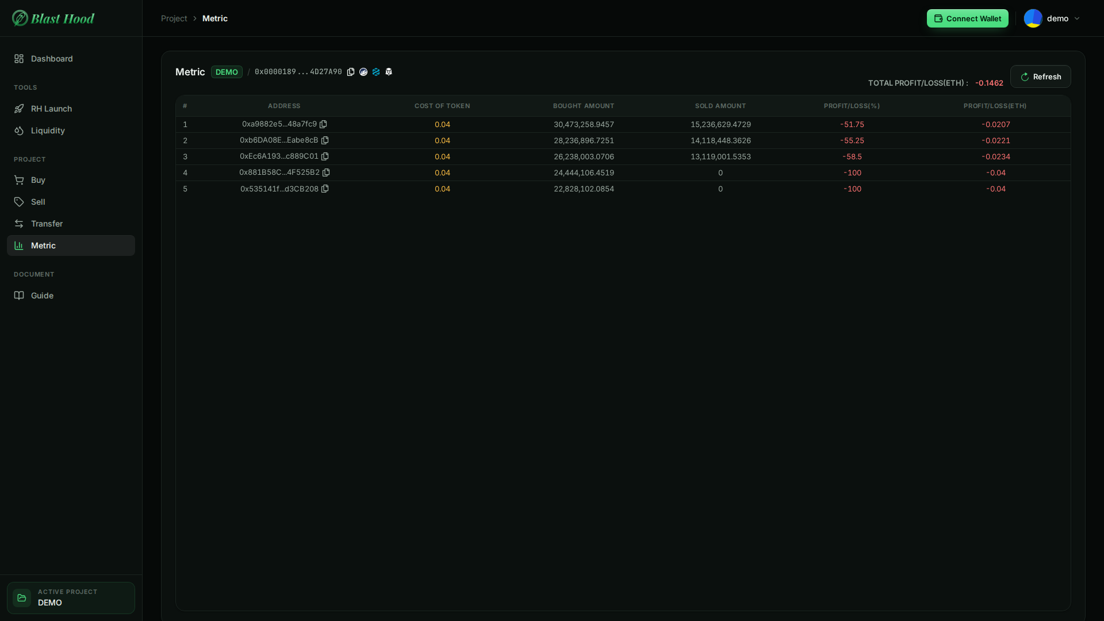Click the Buy shopping cart icon
The height and width of the screenshot is (621, 1104).
click(x=19, y=180)
